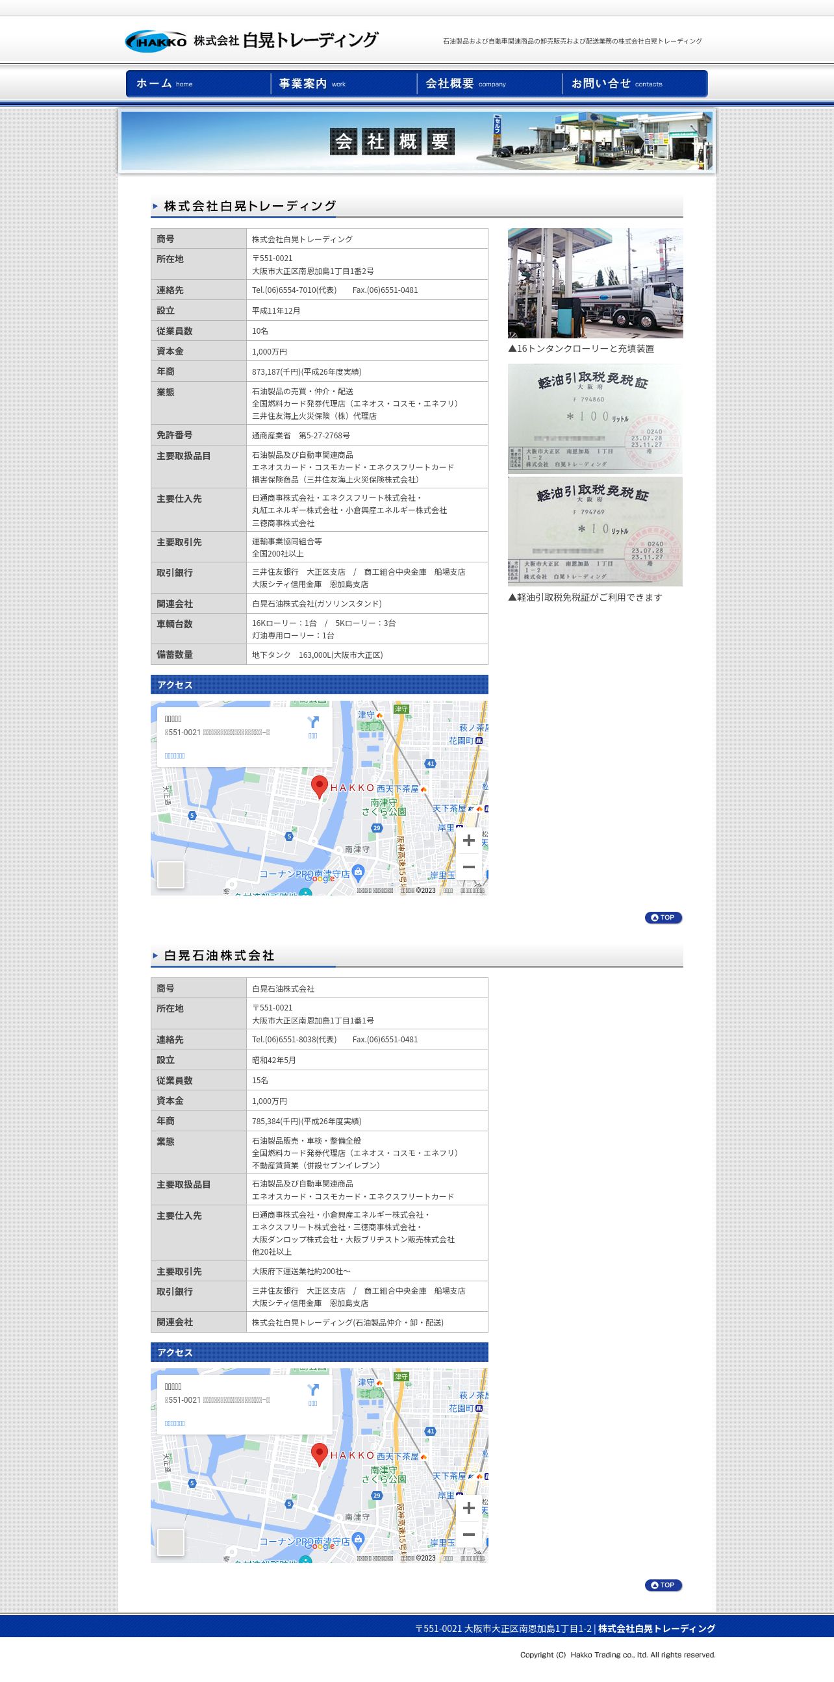The width and height of the screenshot is (834, 1682).
Task: Click the 平成11年12月 establishment value
Action: tap(276, 311)
